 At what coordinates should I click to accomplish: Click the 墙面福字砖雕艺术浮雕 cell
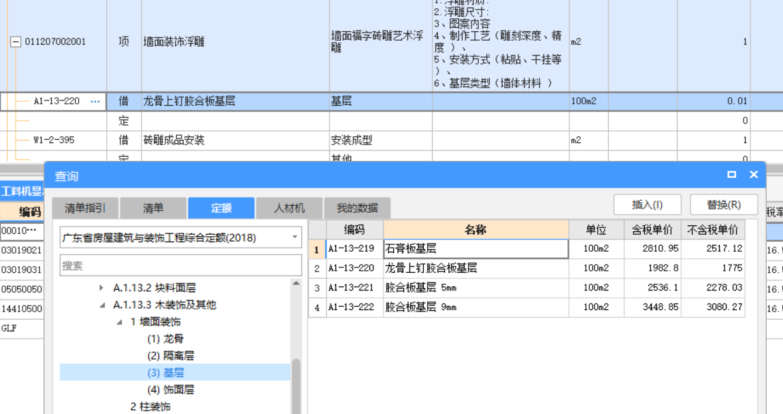click(x=380, y=42)
